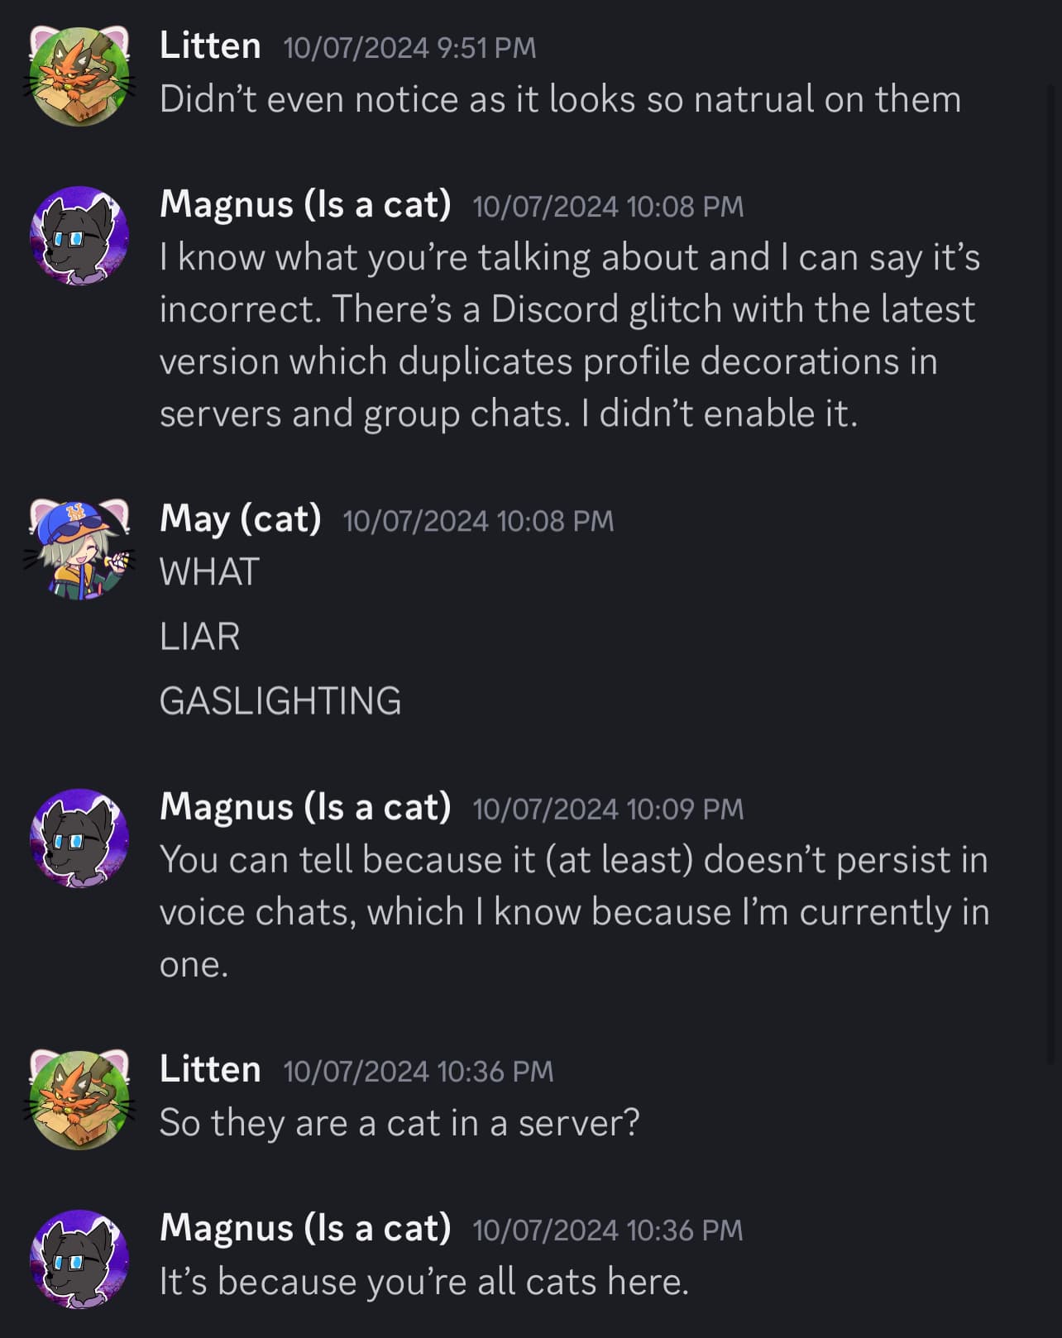Select the "So they are a cat in a server?" message
1062x1338 pixels.
point(399,1123)
